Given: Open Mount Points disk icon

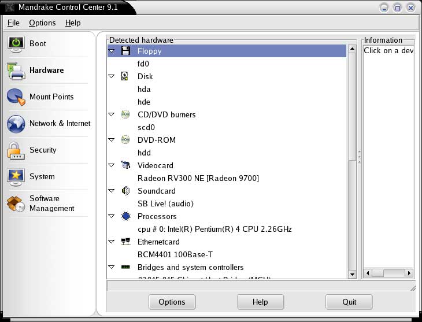Looking at the screenshot, I should (16, 97).
